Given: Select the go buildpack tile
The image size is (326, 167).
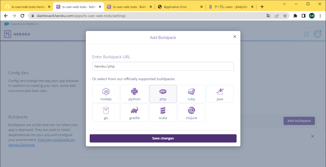Looking at the screenshot, I should 106,113.
